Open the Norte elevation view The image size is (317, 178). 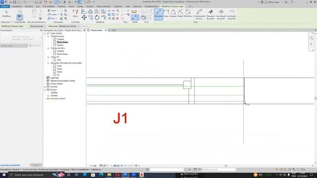(59, 69)
